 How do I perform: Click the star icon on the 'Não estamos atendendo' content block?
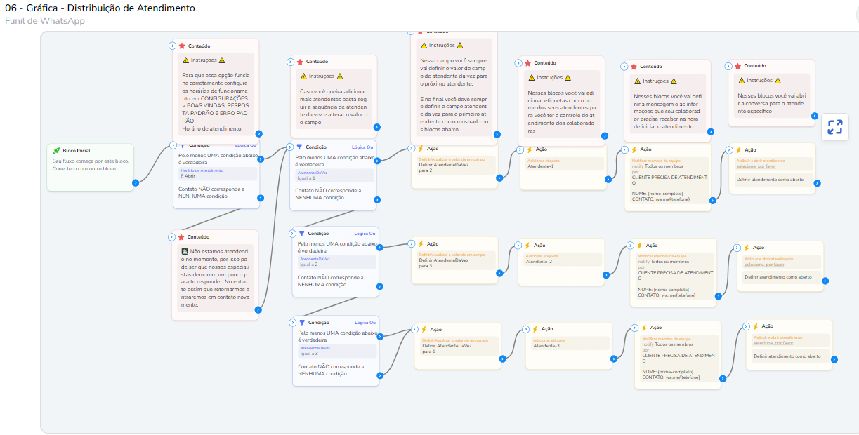(182, 237)
